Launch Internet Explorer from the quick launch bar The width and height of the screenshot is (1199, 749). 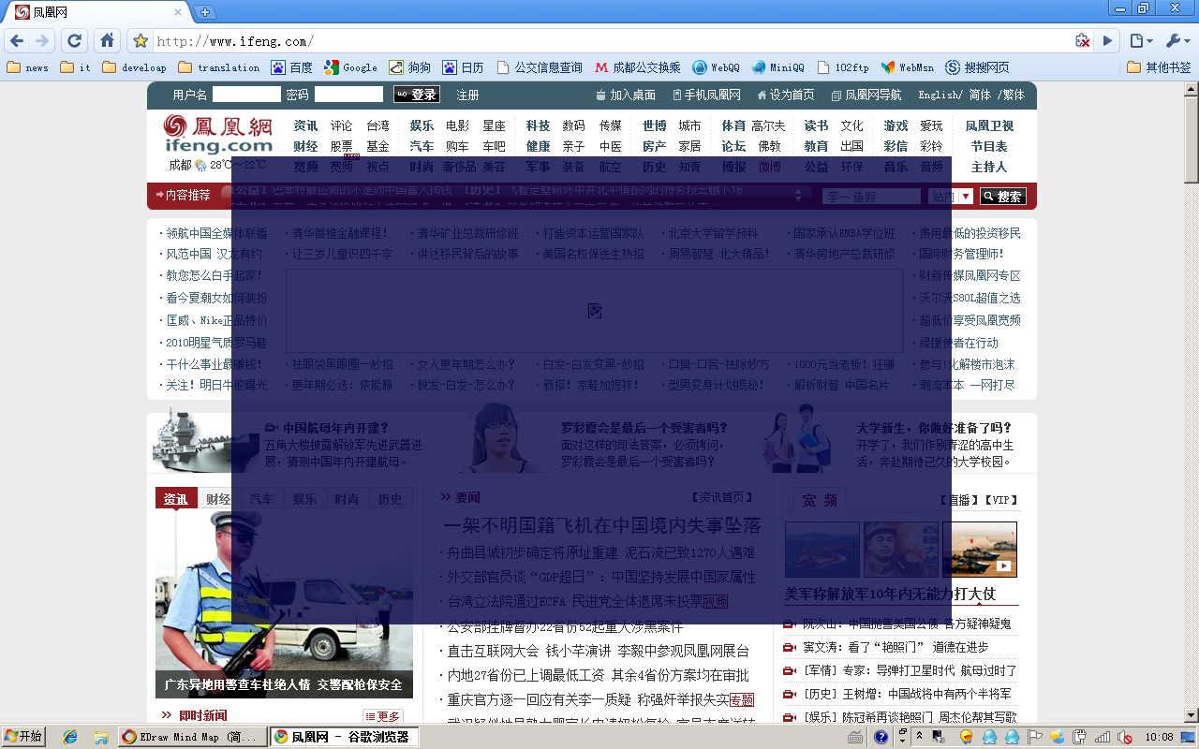[70, 737]
